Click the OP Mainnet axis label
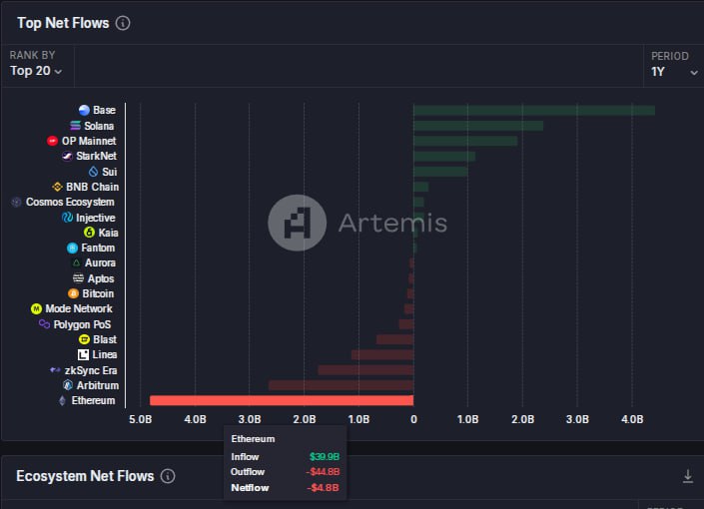The width and height of the screenshot is (704, 509). tap(89, 141)
